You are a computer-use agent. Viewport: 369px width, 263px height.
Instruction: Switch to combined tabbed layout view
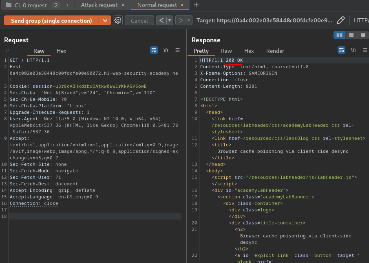click(x=363, y=35)
